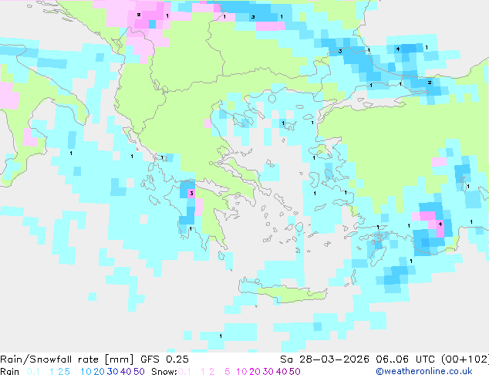Viewport: 489px width, 378px height.
Task: Click rain legend value "10" in blue
Action: (86, 372)
